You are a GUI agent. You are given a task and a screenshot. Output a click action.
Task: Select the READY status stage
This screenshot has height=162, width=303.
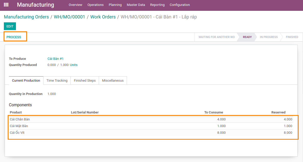click(247, 37)
